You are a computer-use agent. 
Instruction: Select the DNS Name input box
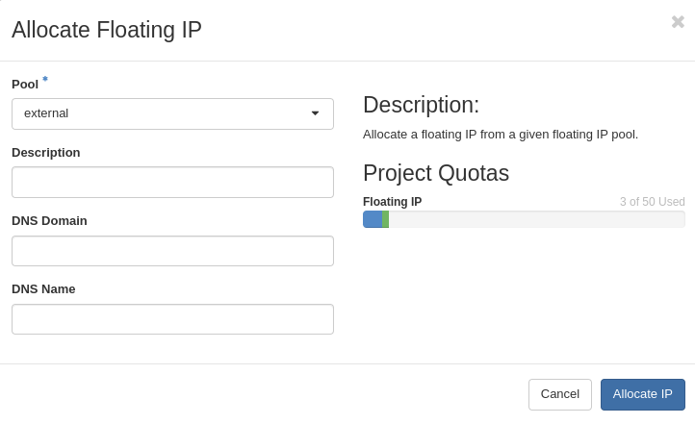click(x=172, y=319)
